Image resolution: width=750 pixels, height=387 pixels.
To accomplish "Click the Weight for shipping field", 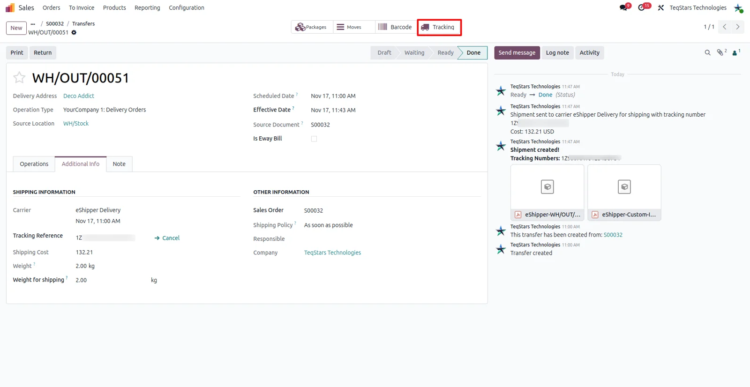I will coord(112,280).
